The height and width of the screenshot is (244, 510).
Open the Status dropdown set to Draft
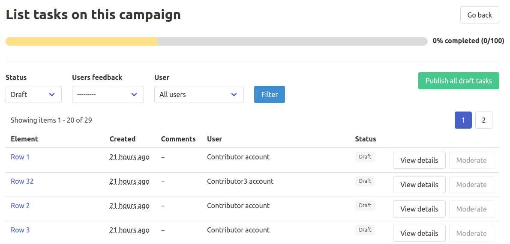pyautogui.click(x=33, y=94)
